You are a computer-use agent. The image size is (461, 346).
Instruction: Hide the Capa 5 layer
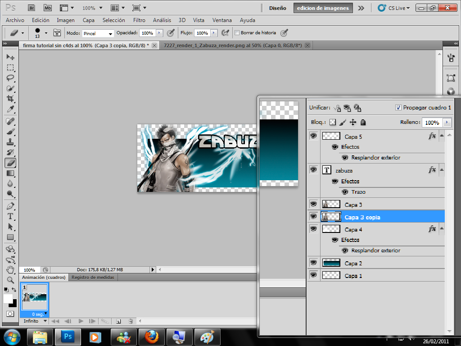click(313, 136)
